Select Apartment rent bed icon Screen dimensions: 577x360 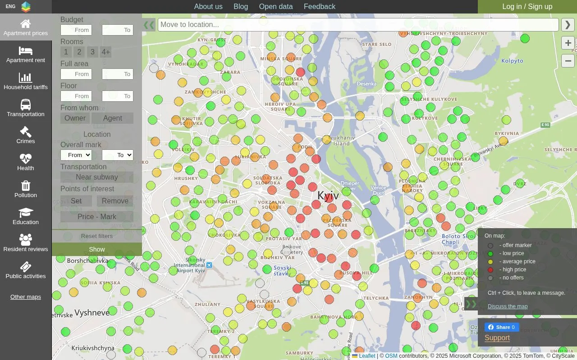coord(26,50)
